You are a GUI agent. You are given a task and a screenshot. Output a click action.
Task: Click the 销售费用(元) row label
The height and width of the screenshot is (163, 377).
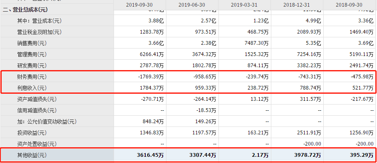(x=32, y=44)
